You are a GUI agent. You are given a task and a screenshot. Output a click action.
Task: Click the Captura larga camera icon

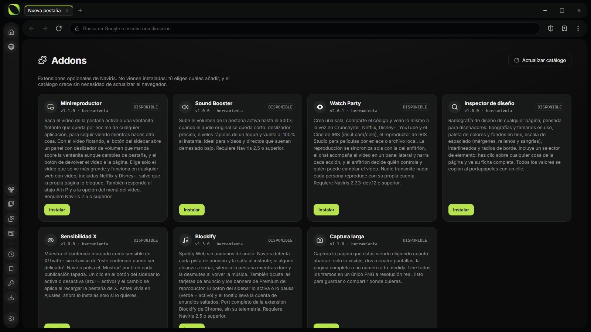coord(320,240)
